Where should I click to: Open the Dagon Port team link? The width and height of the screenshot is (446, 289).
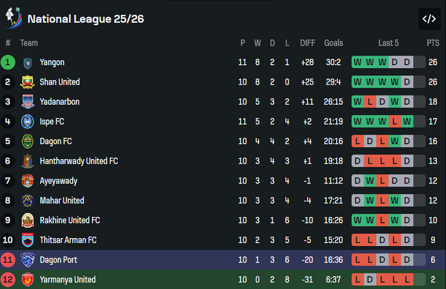pyautogui.click(x=58, y=260)
